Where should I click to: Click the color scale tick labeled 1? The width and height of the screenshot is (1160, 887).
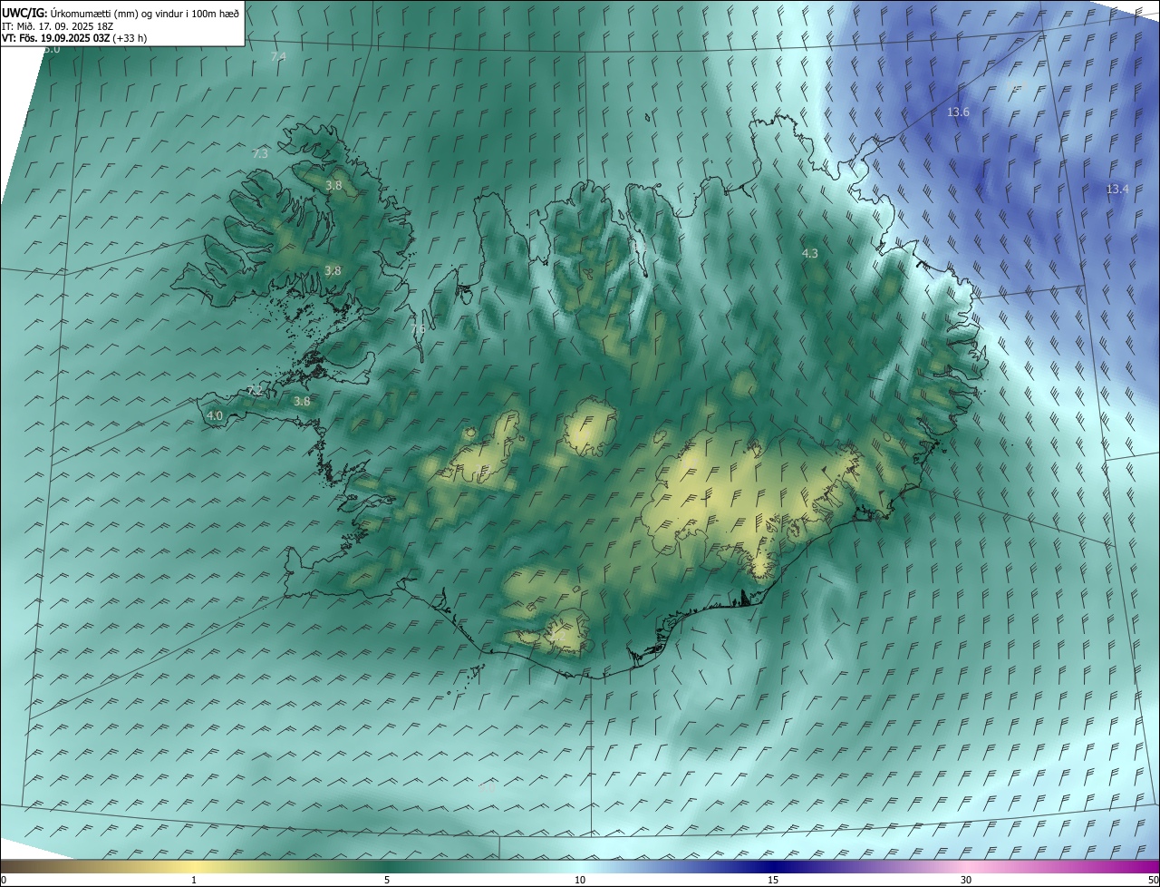(x=194, y=881)
